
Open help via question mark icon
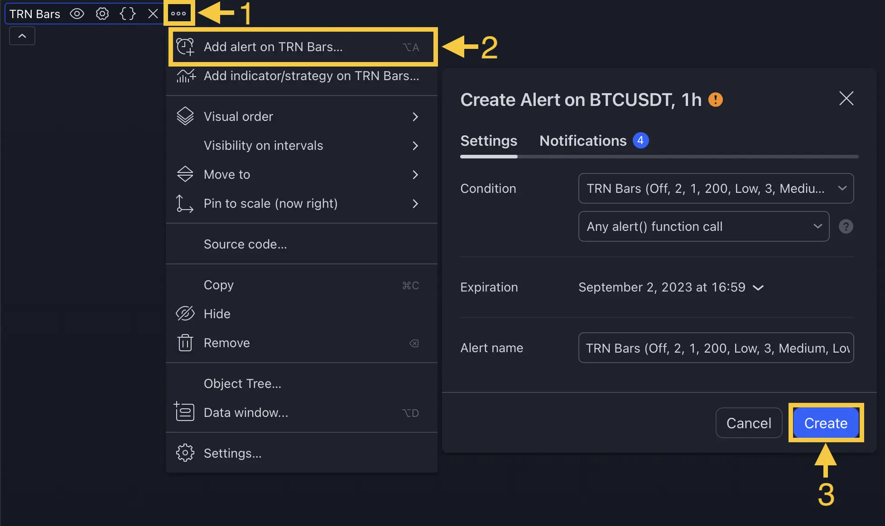(x=846, y=226)
